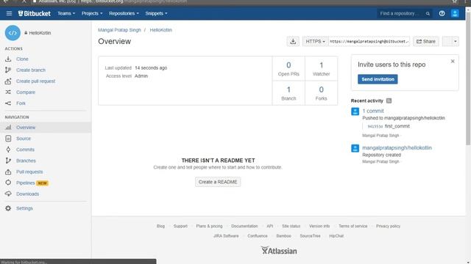Click the Send invitation button

point(378,79)
